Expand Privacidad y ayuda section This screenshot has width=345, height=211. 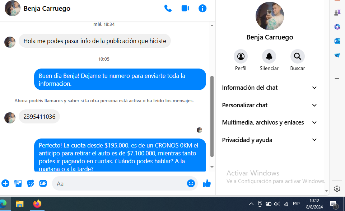[270, 140]
